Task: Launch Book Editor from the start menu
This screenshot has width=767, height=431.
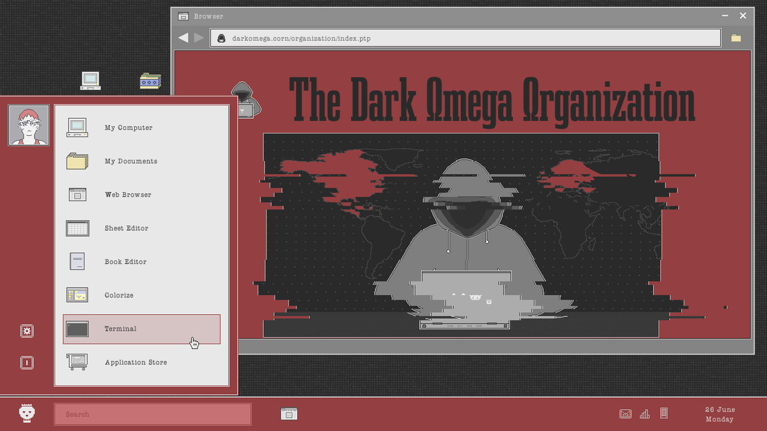Action: click(141, 262)
